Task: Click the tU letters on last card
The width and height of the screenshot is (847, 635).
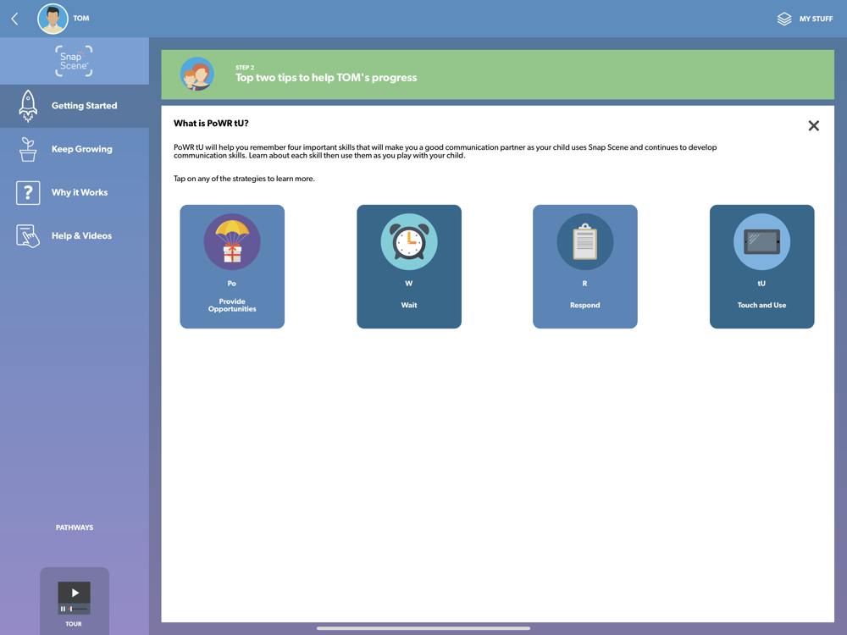Action: 761,284
